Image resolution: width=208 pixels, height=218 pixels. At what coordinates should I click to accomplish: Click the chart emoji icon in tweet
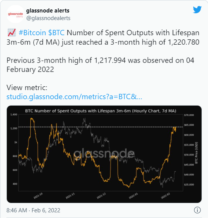pos(11,33)
